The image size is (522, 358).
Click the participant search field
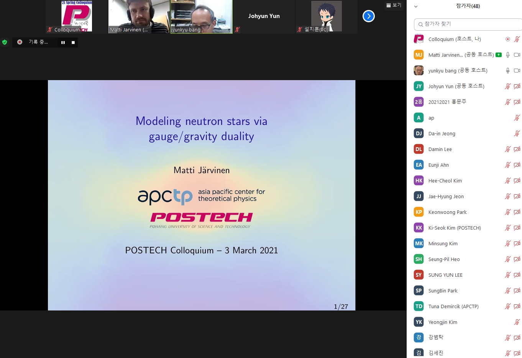click(x=468, y=24)
